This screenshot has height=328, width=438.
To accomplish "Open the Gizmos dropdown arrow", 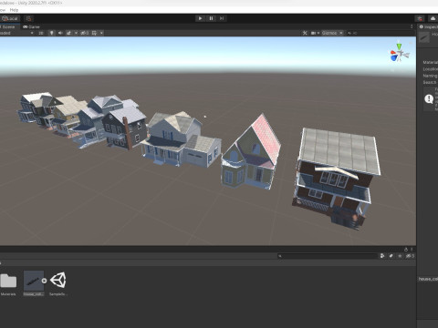I will coord(341,33).
